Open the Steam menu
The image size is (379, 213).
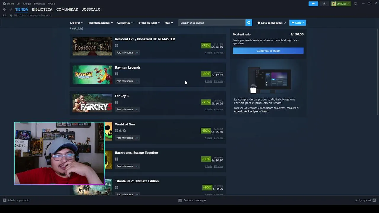tap(10, 4)
